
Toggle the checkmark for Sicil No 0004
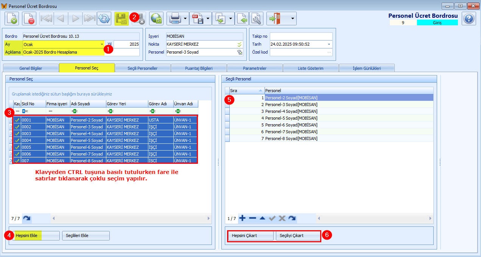click(x=17, y=140)
